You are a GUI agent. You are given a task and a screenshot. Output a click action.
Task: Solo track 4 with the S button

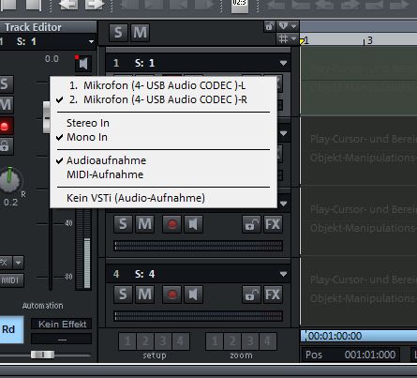click(x=123, y=295)
